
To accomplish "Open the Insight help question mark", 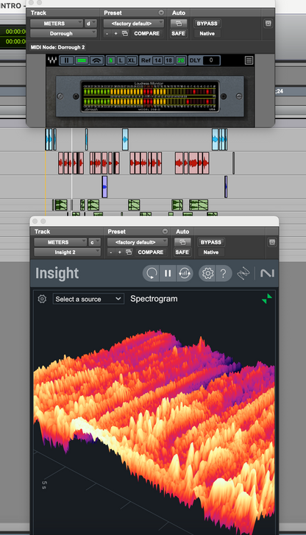I will pyautogui.click(x=224, y=273).
